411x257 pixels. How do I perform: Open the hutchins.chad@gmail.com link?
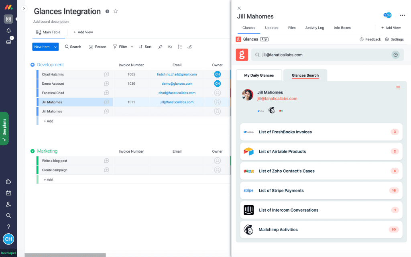click(x=177, y=74)
